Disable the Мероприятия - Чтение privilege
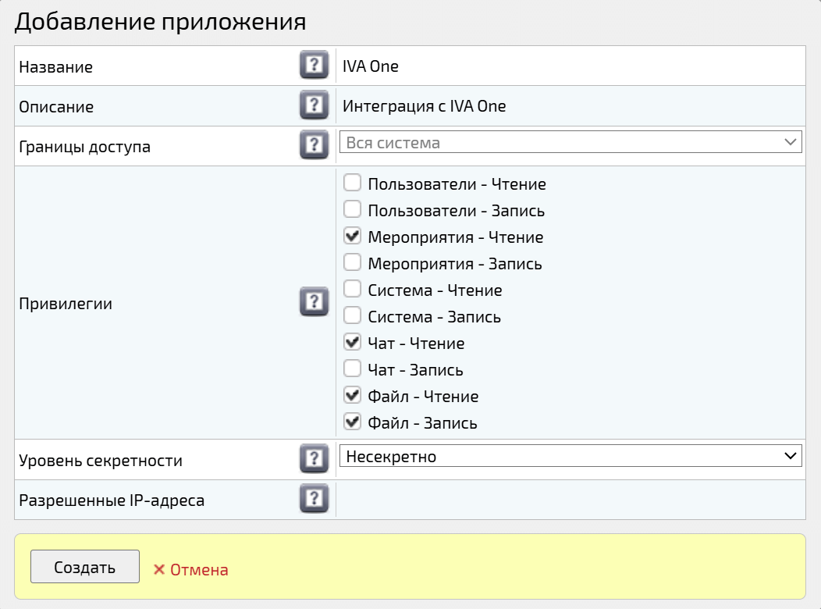Viewport: 821px width, 609px height. [x=352, y=235]
